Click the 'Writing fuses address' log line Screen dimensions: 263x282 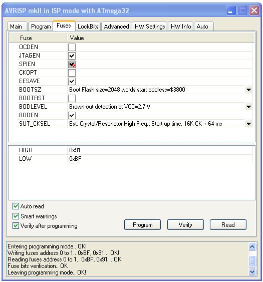(x=63, y=253)
